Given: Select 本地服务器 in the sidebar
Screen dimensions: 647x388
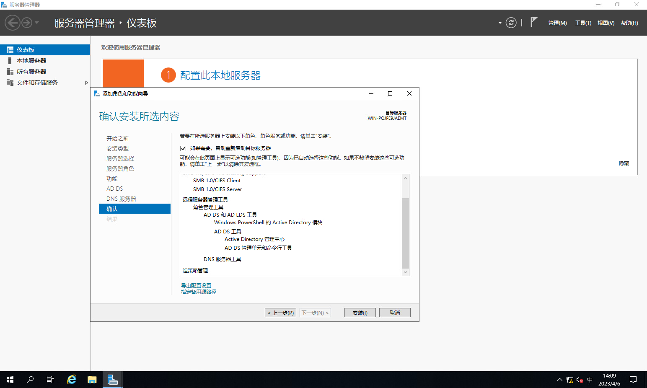Looking at the screenshot, I should (x=31, y=61).
